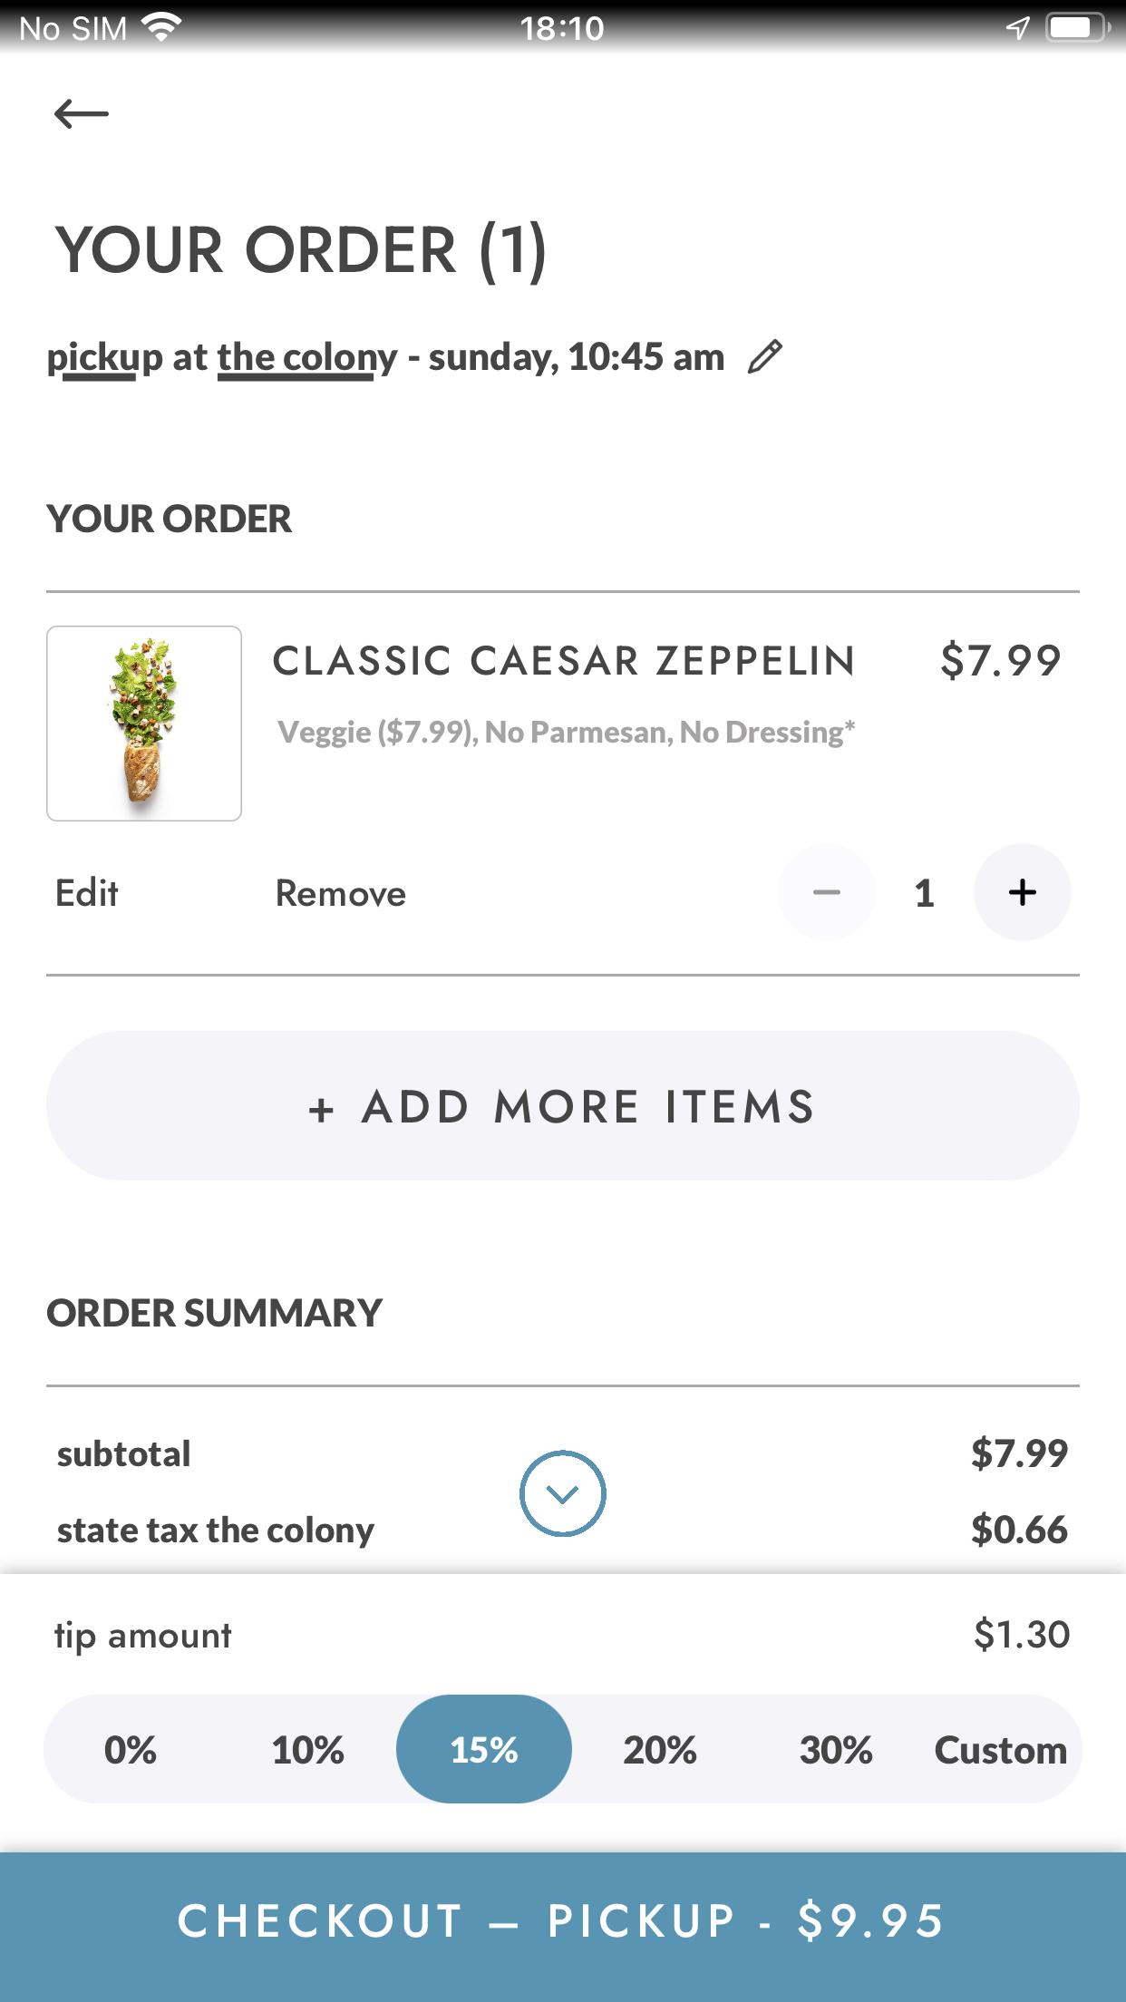Viewport: 1126px width, 2002px height.
Task: Choose the 15% tip option
Action: [x=484, y=1749]
